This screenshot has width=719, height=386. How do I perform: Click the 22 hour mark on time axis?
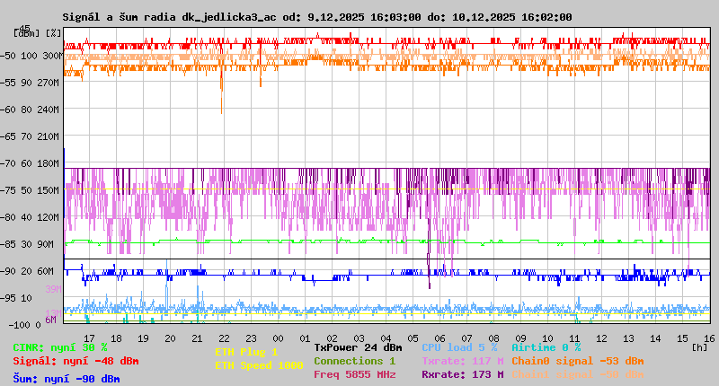(225, 338)
